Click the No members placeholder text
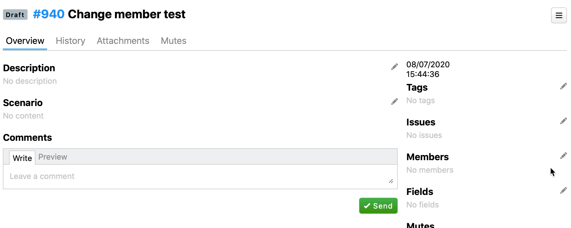571x228 pixels. tap(430, 170)
